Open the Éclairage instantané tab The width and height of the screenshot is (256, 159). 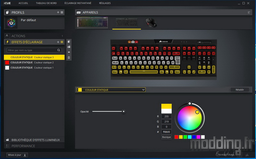pos(78,3)
